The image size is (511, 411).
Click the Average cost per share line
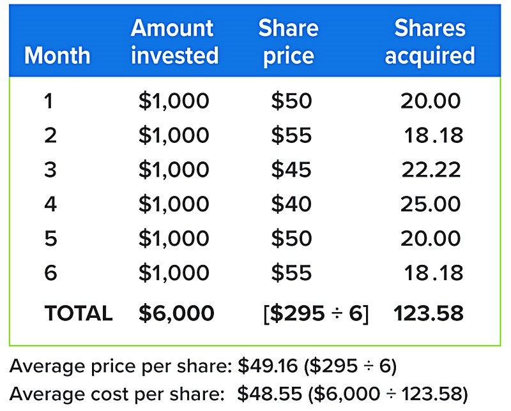[x=238, y=394]
